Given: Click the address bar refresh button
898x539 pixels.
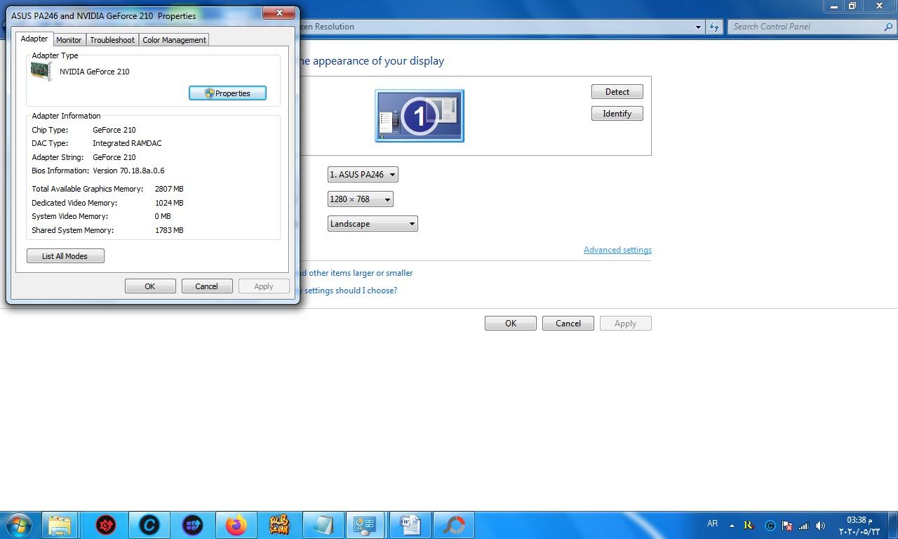Looking at the screenshot, I should click(x=714, y=27).
